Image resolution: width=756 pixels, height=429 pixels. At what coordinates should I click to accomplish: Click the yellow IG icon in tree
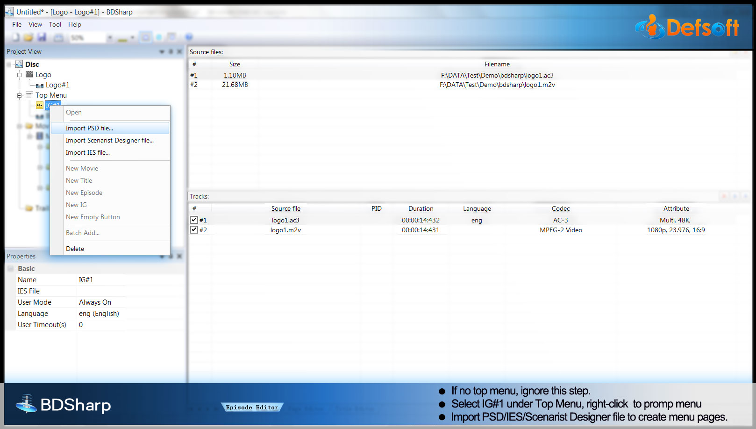tap(40, 105)
